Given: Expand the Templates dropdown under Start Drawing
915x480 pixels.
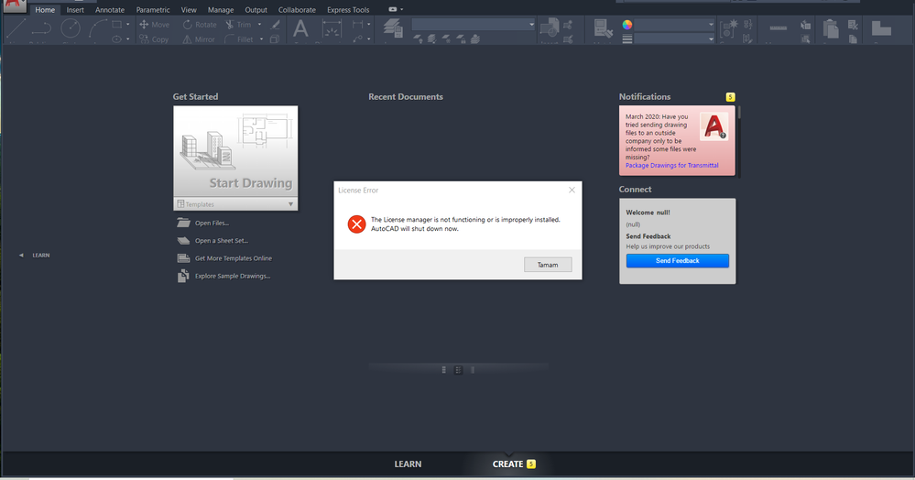Looking at the screenshot, I should coord(290,204).
